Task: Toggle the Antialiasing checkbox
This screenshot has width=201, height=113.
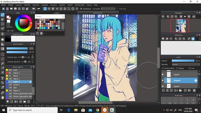Action: pos(81,9)
